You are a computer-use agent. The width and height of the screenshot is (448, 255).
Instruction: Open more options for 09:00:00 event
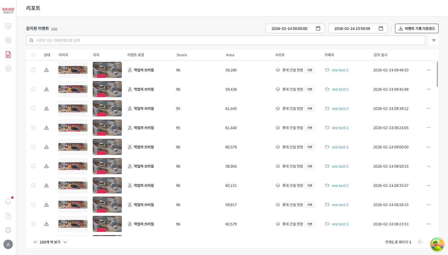428,147
